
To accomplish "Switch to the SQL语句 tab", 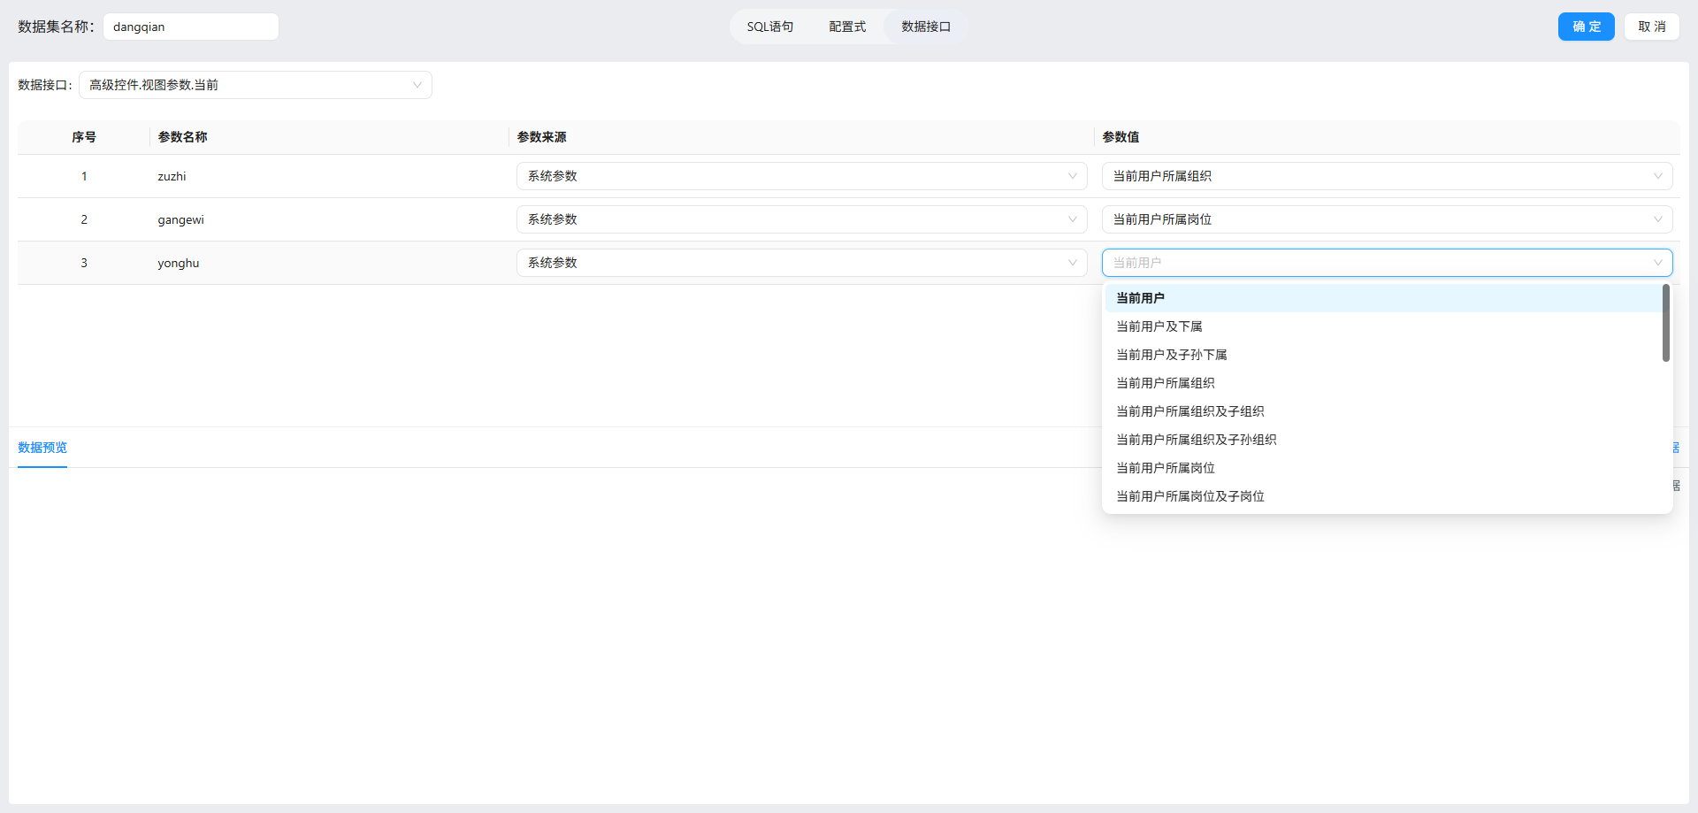I will [x=769, y=27].
